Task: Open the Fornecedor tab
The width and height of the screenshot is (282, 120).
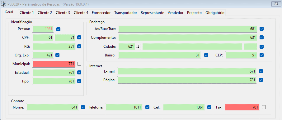Action: point(101,13)
